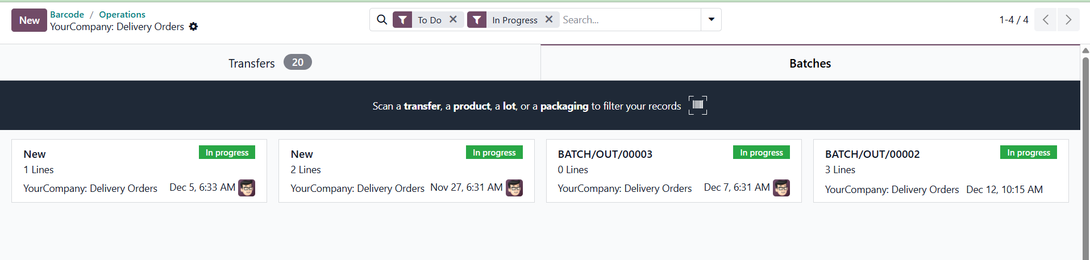Remove the To Do filter
Screen dimensions: 1090x260
pos(453,19)
